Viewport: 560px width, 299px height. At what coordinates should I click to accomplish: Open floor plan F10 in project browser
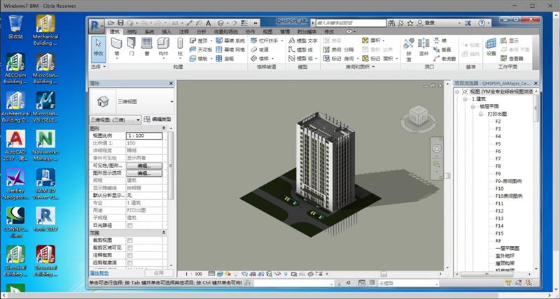(499, 189)
